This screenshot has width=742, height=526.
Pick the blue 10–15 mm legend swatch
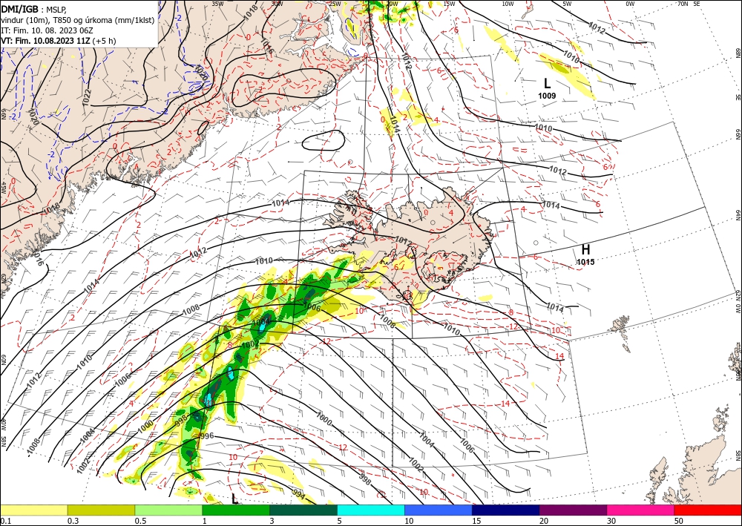point(439,510)
